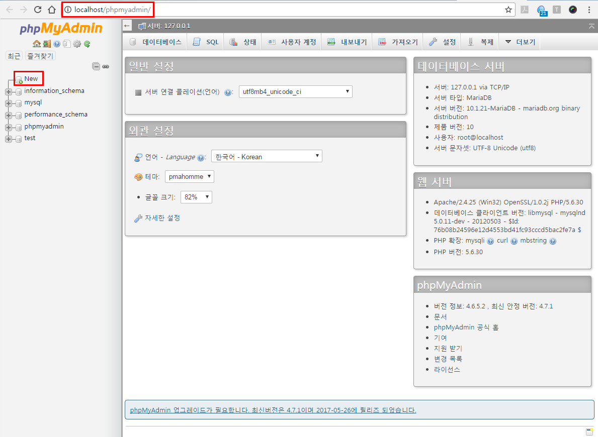Go to browser home page icon
This screenshot has width=598, height=437.
51,10
